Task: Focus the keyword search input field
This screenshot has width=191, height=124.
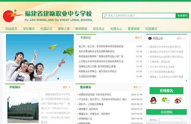Action: point(139,16)
